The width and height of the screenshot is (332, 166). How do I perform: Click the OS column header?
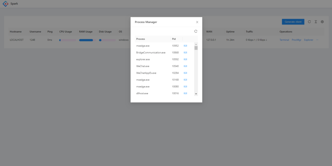[121, 32]
